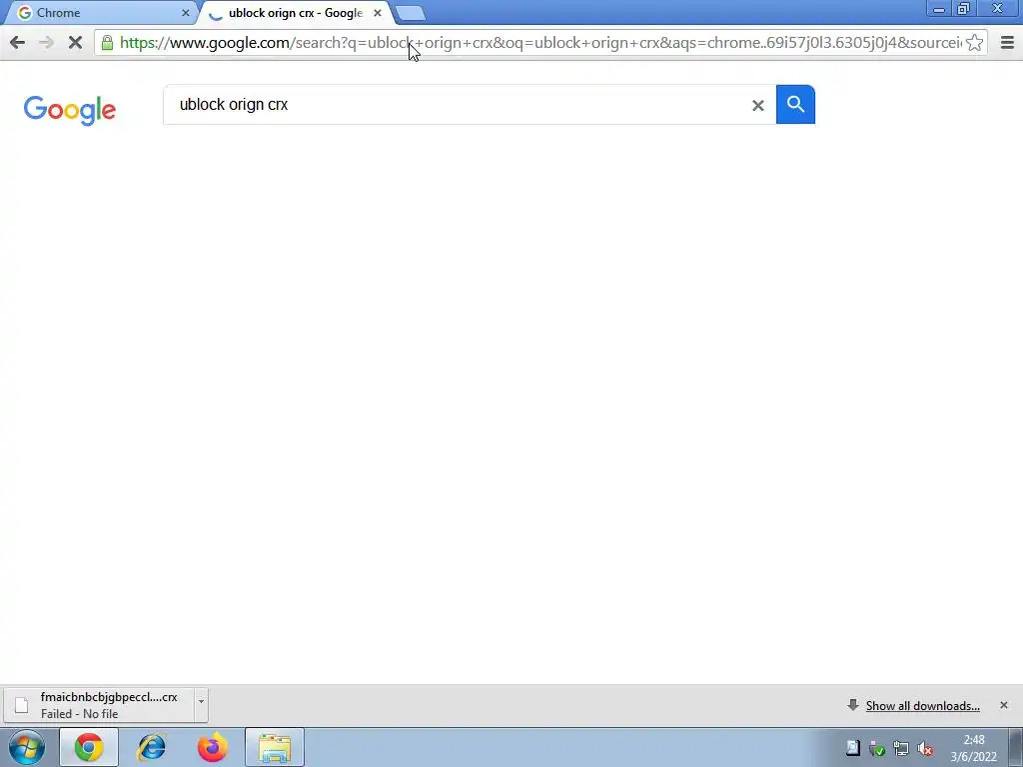
Task: Open Windows Explorer from taskbar
Action: point(275,747)
